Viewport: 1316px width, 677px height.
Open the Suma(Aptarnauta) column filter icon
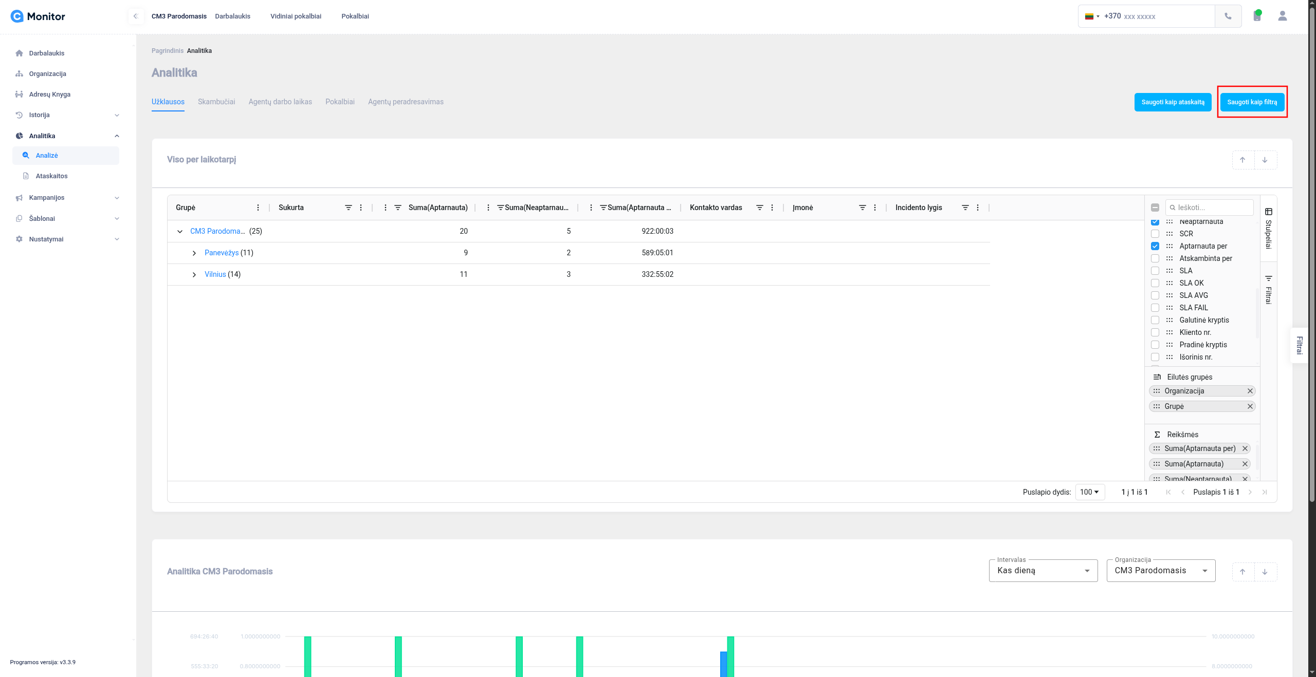pos(397,208)
